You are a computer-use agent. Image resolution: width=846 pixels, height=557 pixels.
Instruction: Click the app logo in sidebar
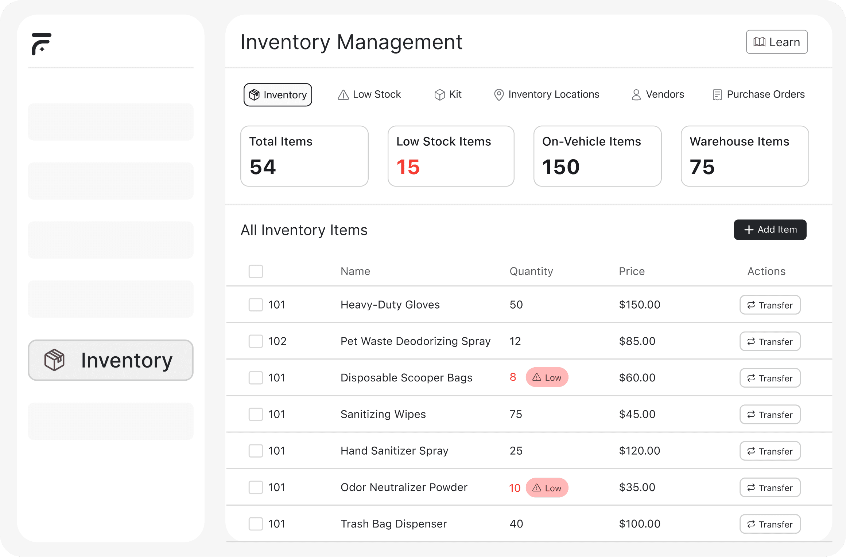(x=41, y=44)
